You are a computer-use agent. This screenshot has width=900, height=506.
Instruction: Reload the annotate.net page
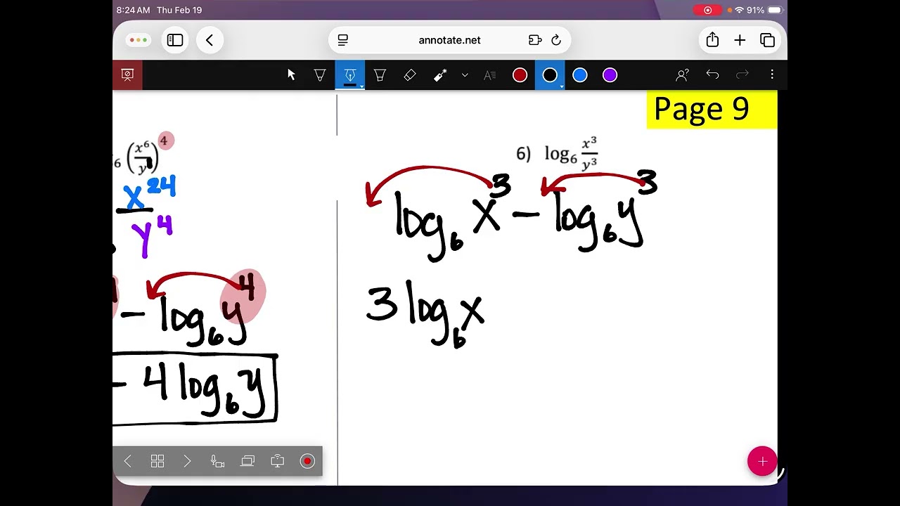[556, 40]
